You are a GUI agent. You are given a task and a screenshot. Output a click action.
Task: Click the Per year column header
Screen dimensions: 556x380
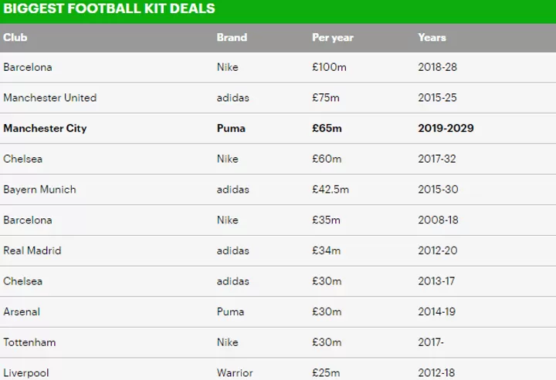[x=333, y=37]
